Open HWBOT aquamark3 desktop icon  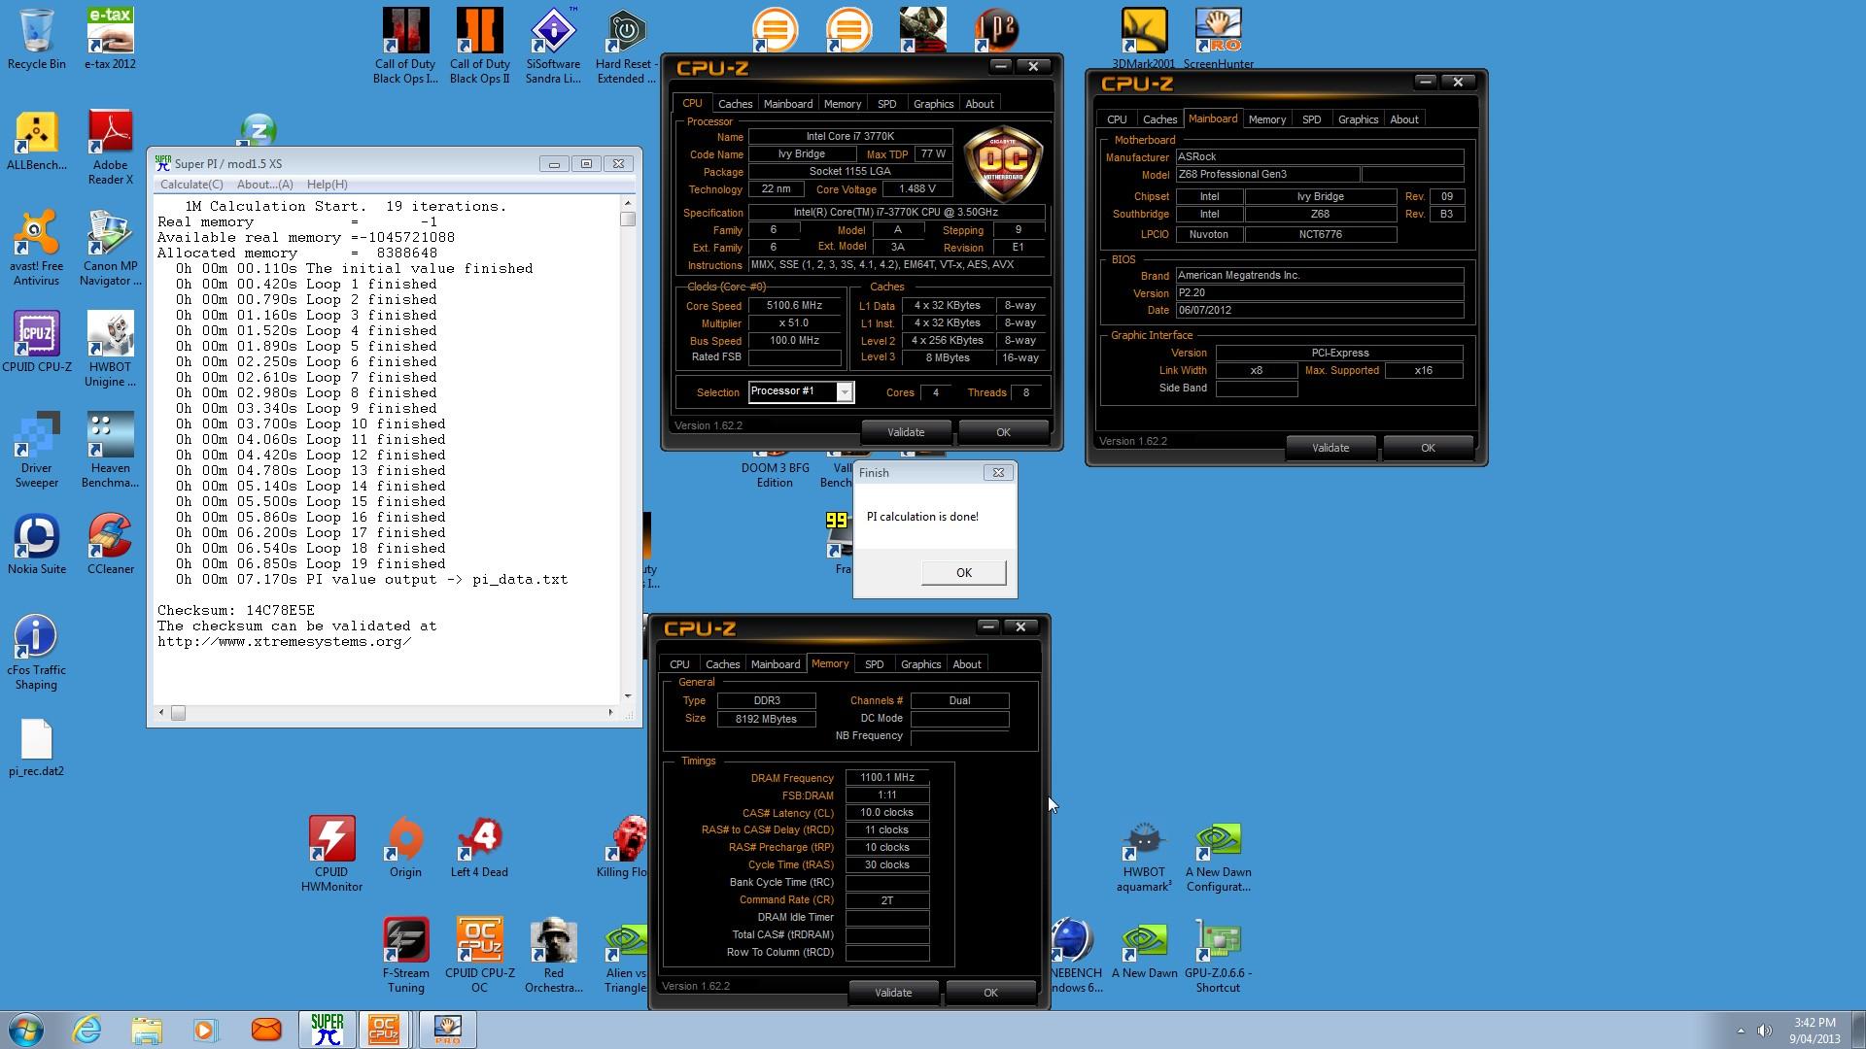point(1144,855)
